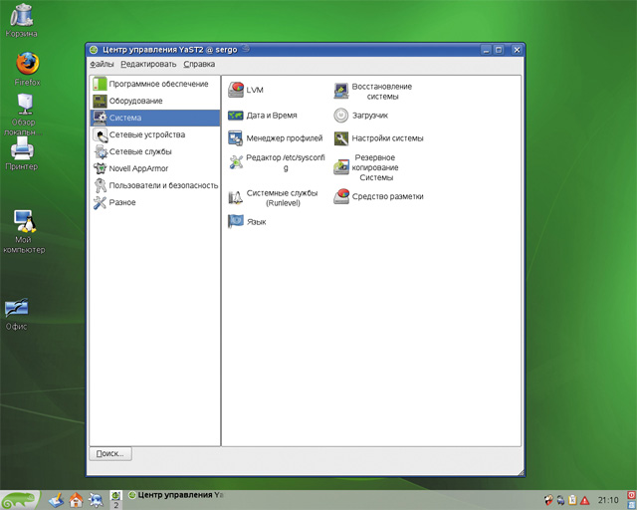Select Сетевые устройства category
The width and height of the screenshot is (637, 510).
click(155, 134)
